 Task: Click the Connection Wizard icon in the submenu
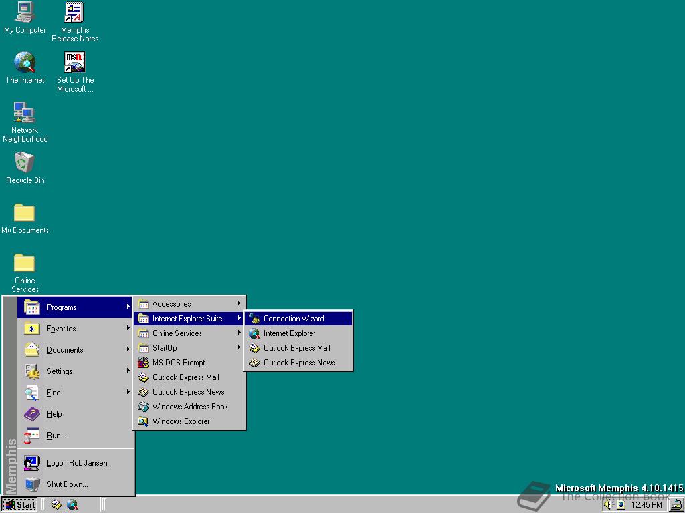pyautogui.click(x=254, y=319)
